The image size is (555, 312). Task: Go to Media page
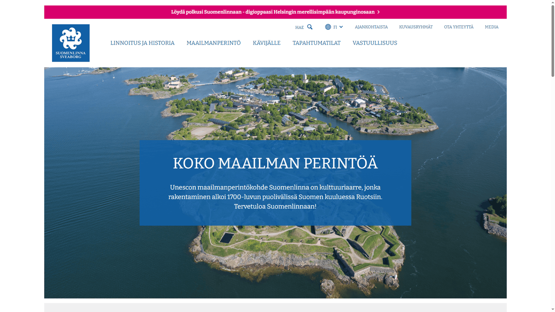[491, 27]
